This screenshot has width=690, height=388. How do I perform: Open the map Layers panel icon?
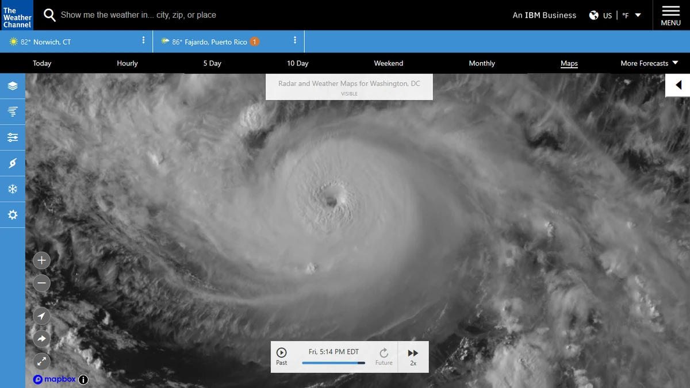point(12,86)
